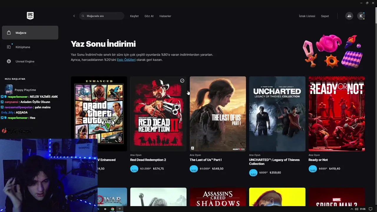The image size is (377, 212).
Task: Open the friends list icon
Action: 349,16
